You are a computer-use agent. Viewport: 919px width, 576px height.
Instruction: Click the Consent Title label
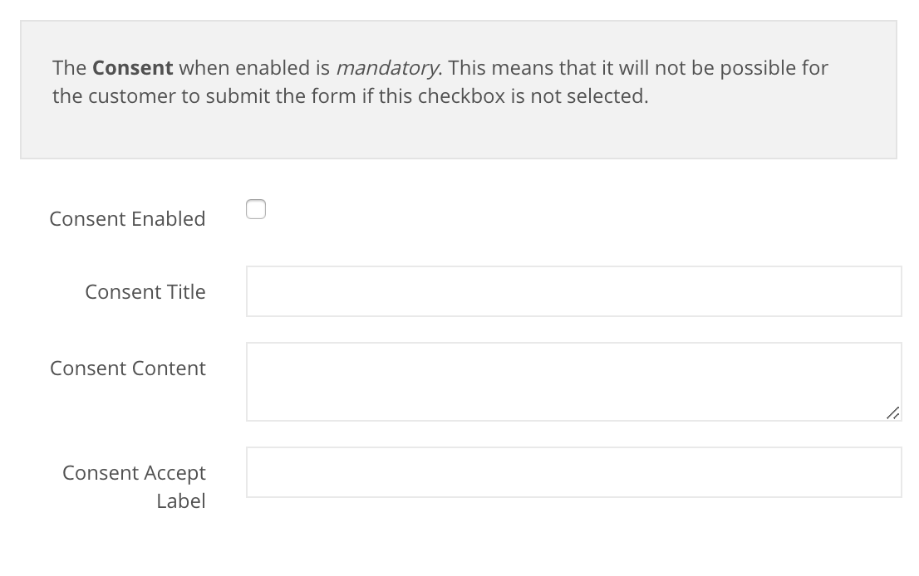coord(145,291)
